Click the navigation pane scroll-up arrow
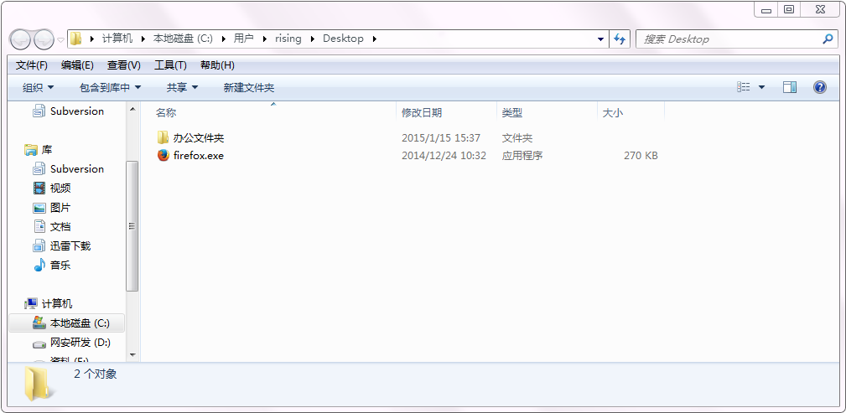Screen dimensions: 846x413 [x=132, y=110]
